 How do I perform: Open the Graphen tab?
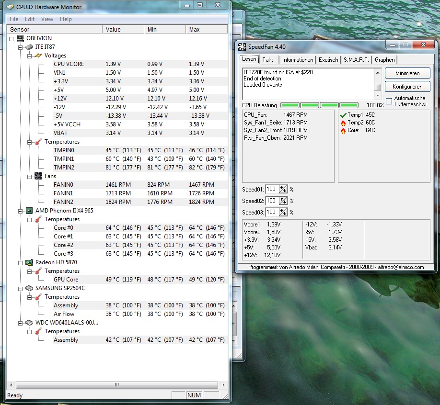[385, 60]
